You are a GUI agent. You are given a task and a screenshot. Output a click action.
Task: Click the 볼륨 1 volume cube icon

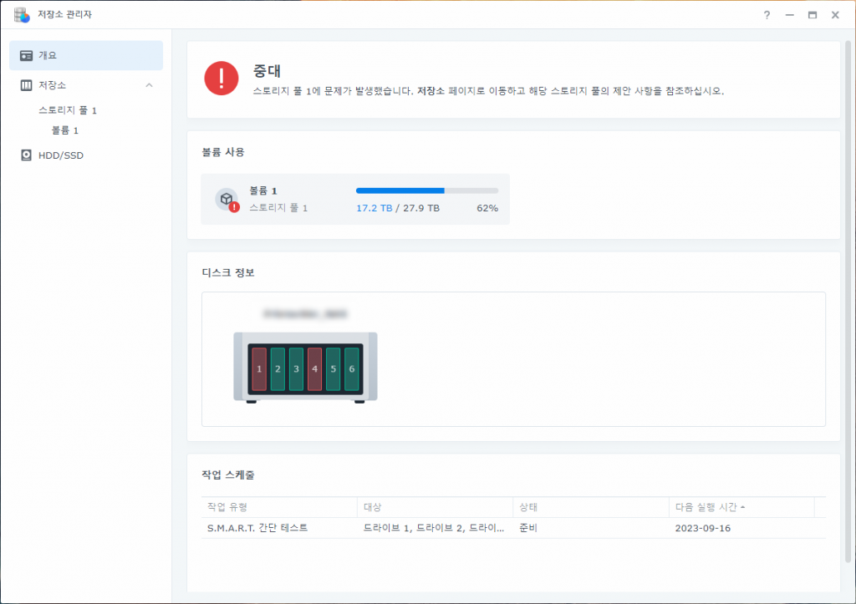pyautogui.click(x=227, y=199)
